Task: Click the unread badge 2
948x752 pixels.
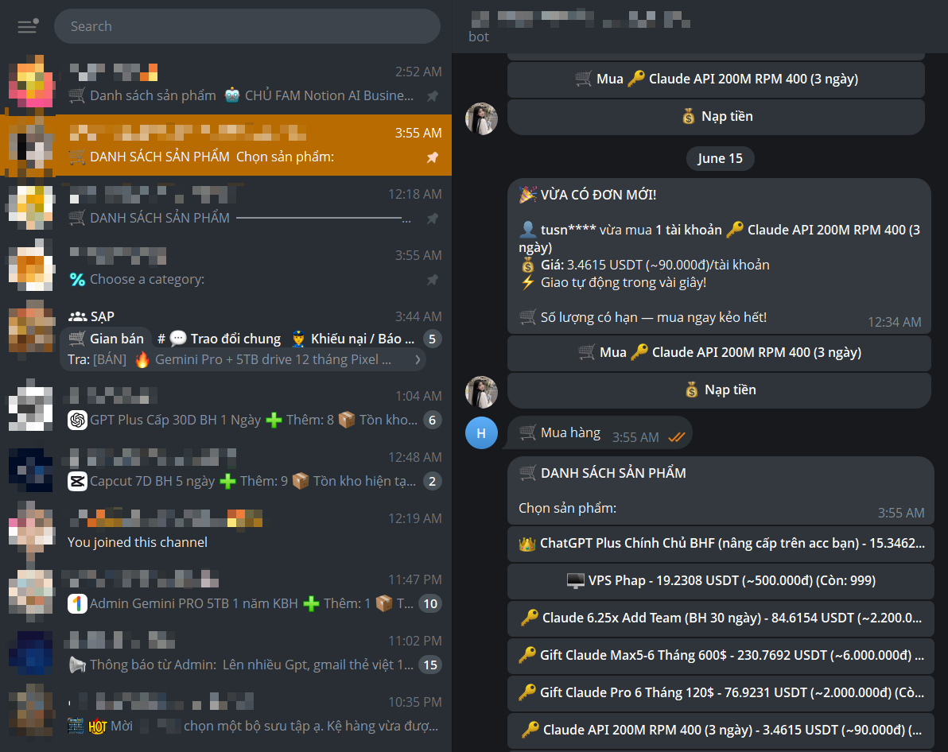Action: (432, 481)
